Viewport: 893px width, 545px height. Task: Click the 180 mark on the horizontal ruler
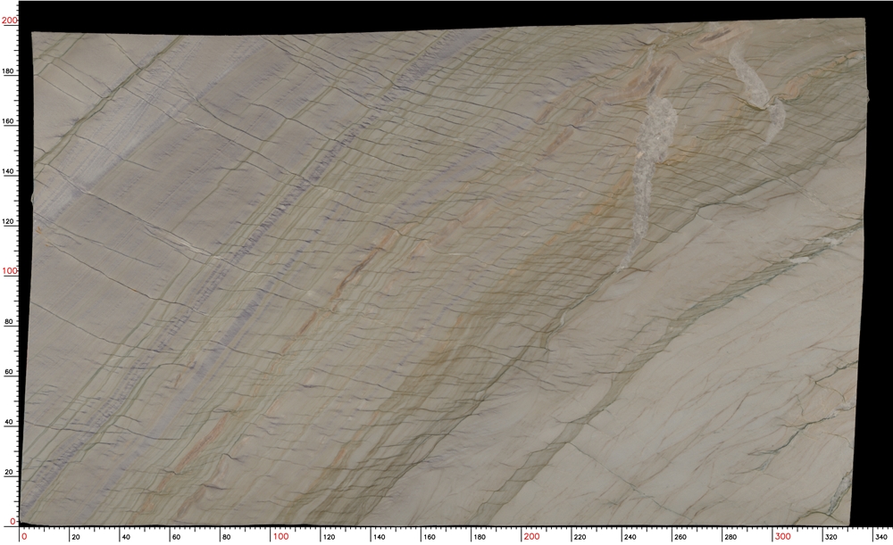(x=479, y=536)
